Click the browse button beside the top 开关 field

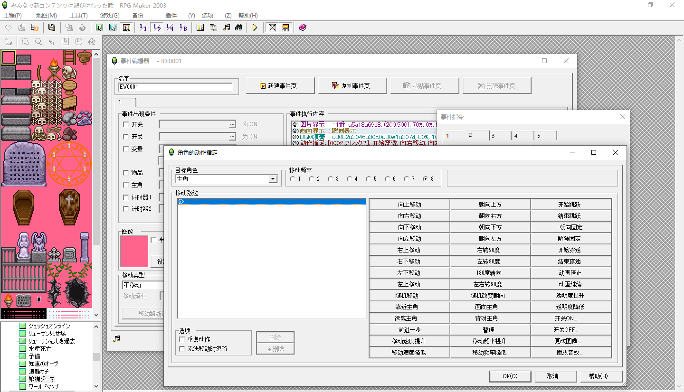pos(232,124)
